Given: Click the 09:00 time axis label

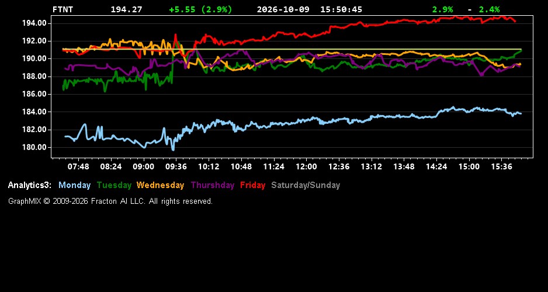Looking at the screenshot, I should point(143,166).
